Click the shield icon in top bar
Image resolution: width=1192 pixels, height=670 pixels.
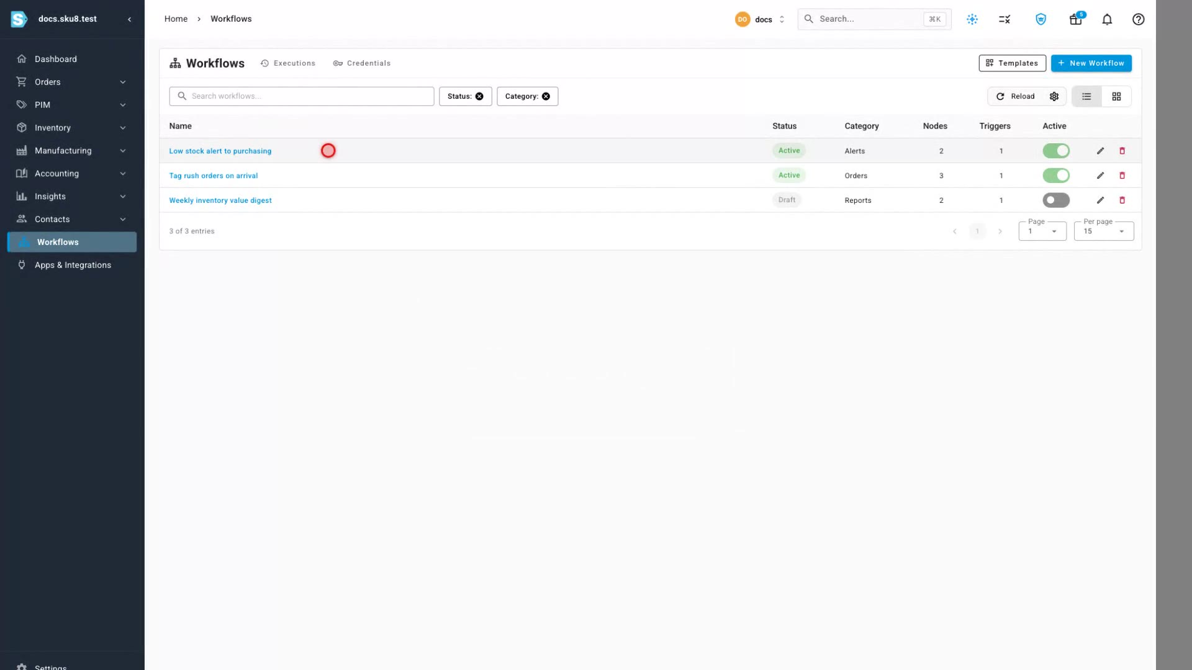(1041, 19)
